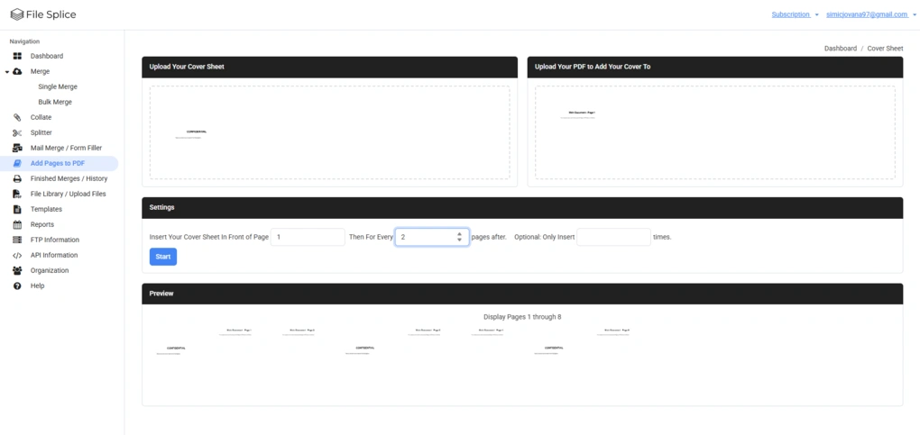920x435 pixels.
Task: Click the uploaded CONFIDENTIAL cover sheet thumbnail
Action: coord(192,134)
